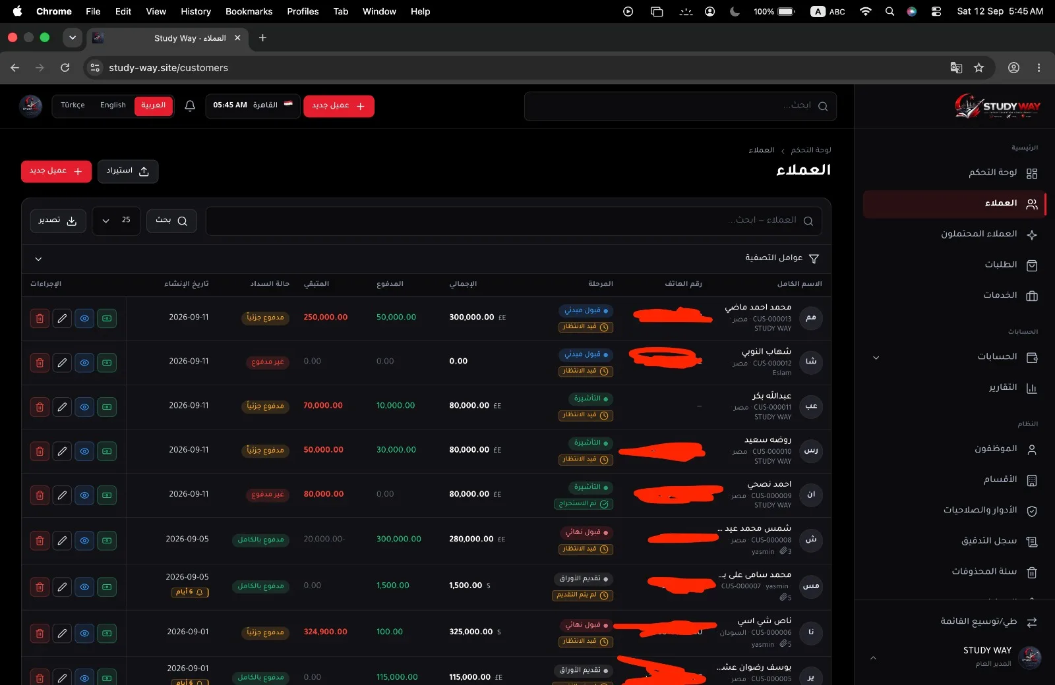Click لوحة التحكم breadcrumb link
Viewport: 1055px width, 685px height.
[x=811, y=150]
